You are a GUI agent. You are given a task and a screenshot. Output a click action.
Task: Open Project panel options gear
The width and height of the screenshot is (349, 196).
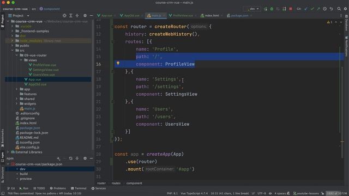[x=85, y=16]
